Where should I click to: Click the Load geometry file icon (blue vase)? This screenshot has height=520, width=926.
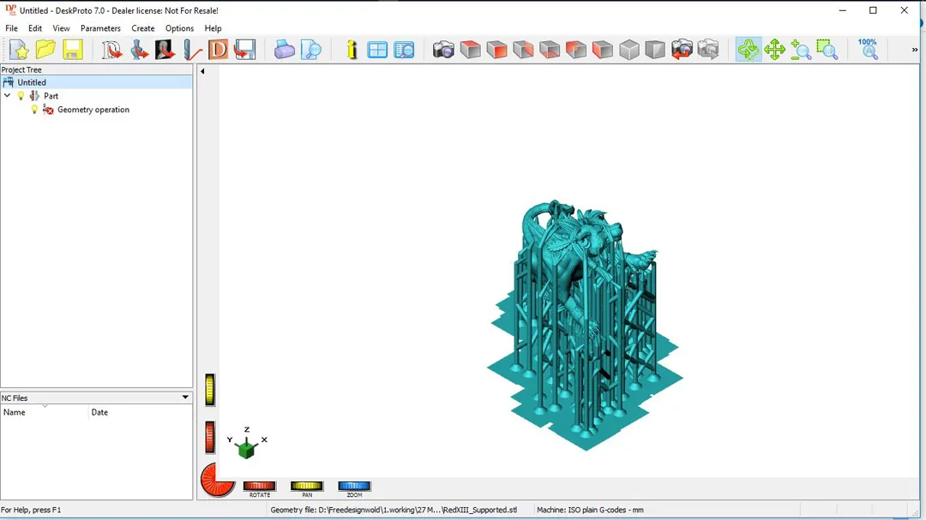(139, 50)
